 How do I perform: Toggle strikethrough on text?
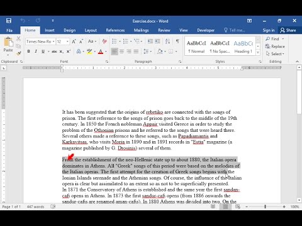tap(54, 51)
